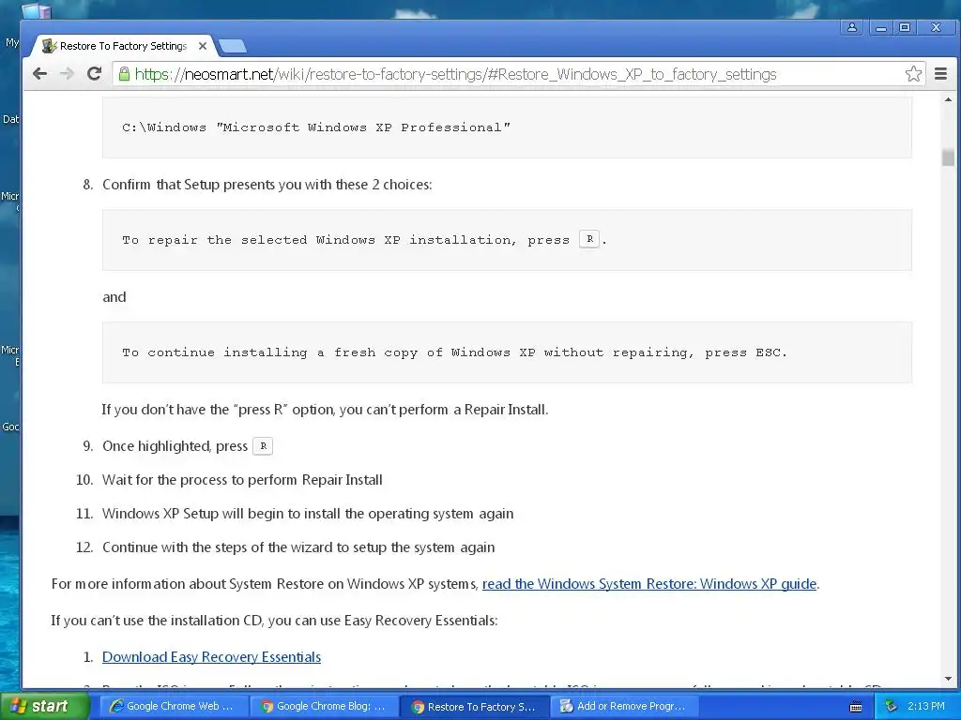The width and height of the screenshot is (961, 720).
Task: View site info via the green padlock
Action: 124,74
